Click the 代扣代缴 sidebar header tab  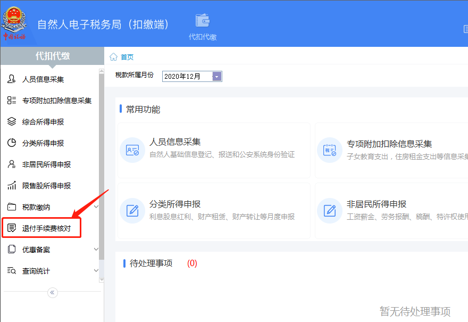(53, 56)
